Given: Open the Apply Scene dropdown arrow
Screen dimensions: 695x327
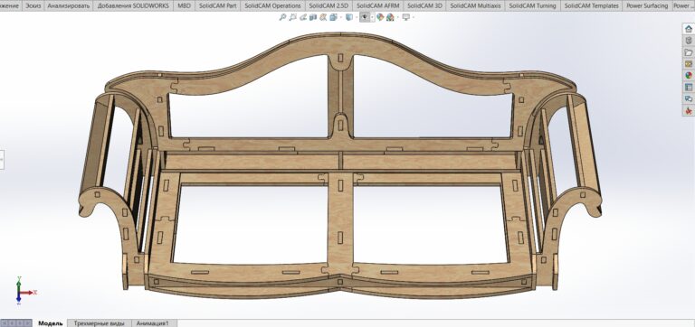Looking at the screenshot, I should coord(397,17).
